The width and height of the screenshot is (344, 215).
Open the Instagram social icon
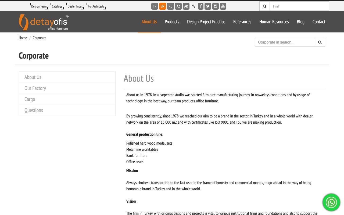[x=216, y=6]
